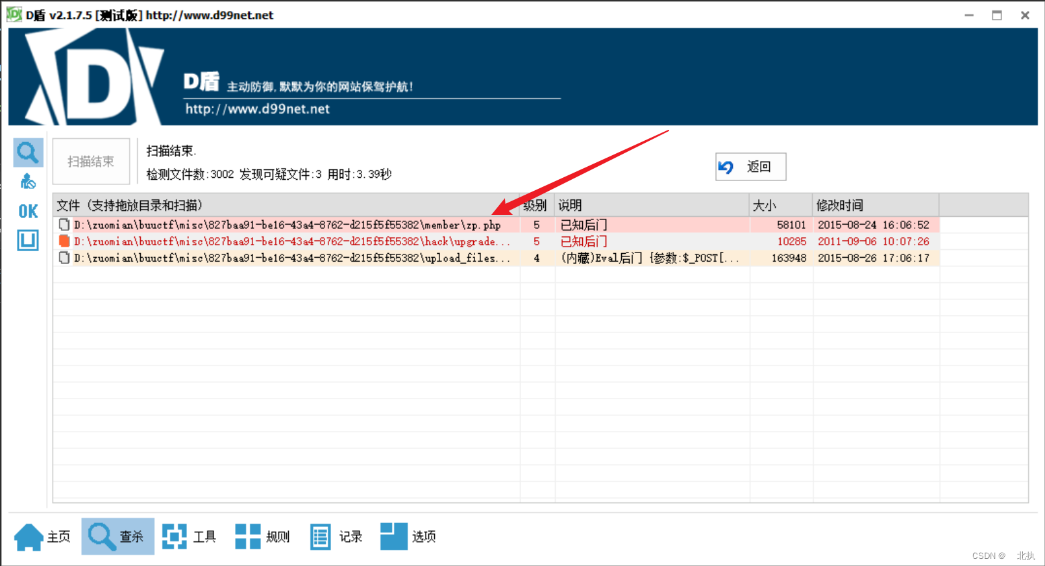The height and width of the screenshot is (566, 1045).
Task: Open the 选项 options tab
Action: [408, 537]
